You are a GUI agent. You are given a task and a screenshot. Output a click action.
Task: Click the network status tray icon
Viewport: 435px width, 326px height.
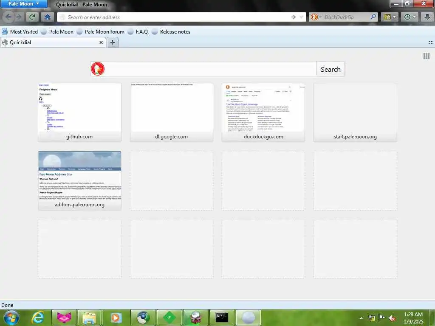[371, 318]
